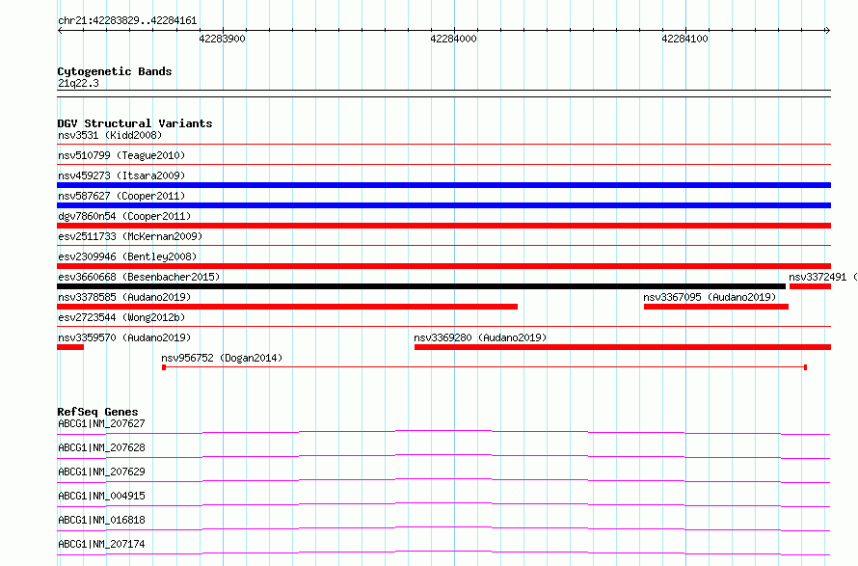The width and height of the screenshot is (858, 566).
Task: Open variant nsv3531 (Kidd2008) label
Action: point(110,135)
